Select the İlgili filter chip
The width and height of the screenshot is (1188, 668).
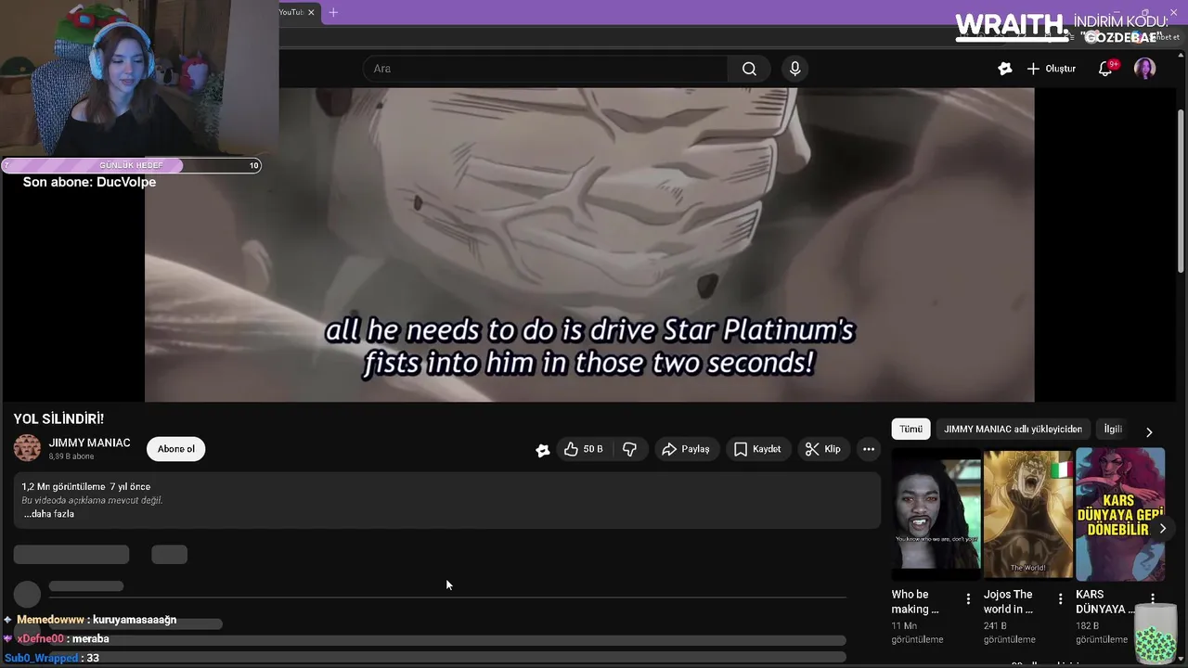[x=1113, y=430]
